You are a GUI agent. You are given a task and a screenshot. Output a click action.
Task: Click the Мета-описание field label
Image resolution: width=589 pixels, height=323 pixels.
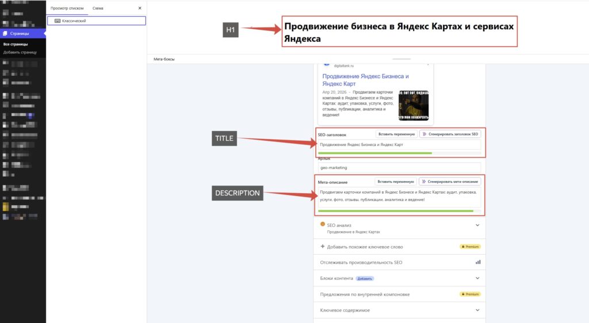click(332, 182)
